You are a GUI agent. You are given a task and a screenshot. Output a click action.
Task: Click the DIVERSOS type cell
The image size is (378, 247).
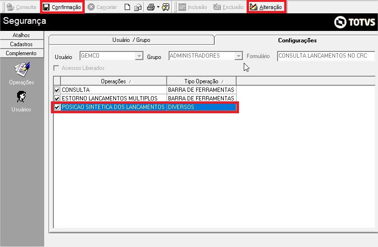pos(201,107)
